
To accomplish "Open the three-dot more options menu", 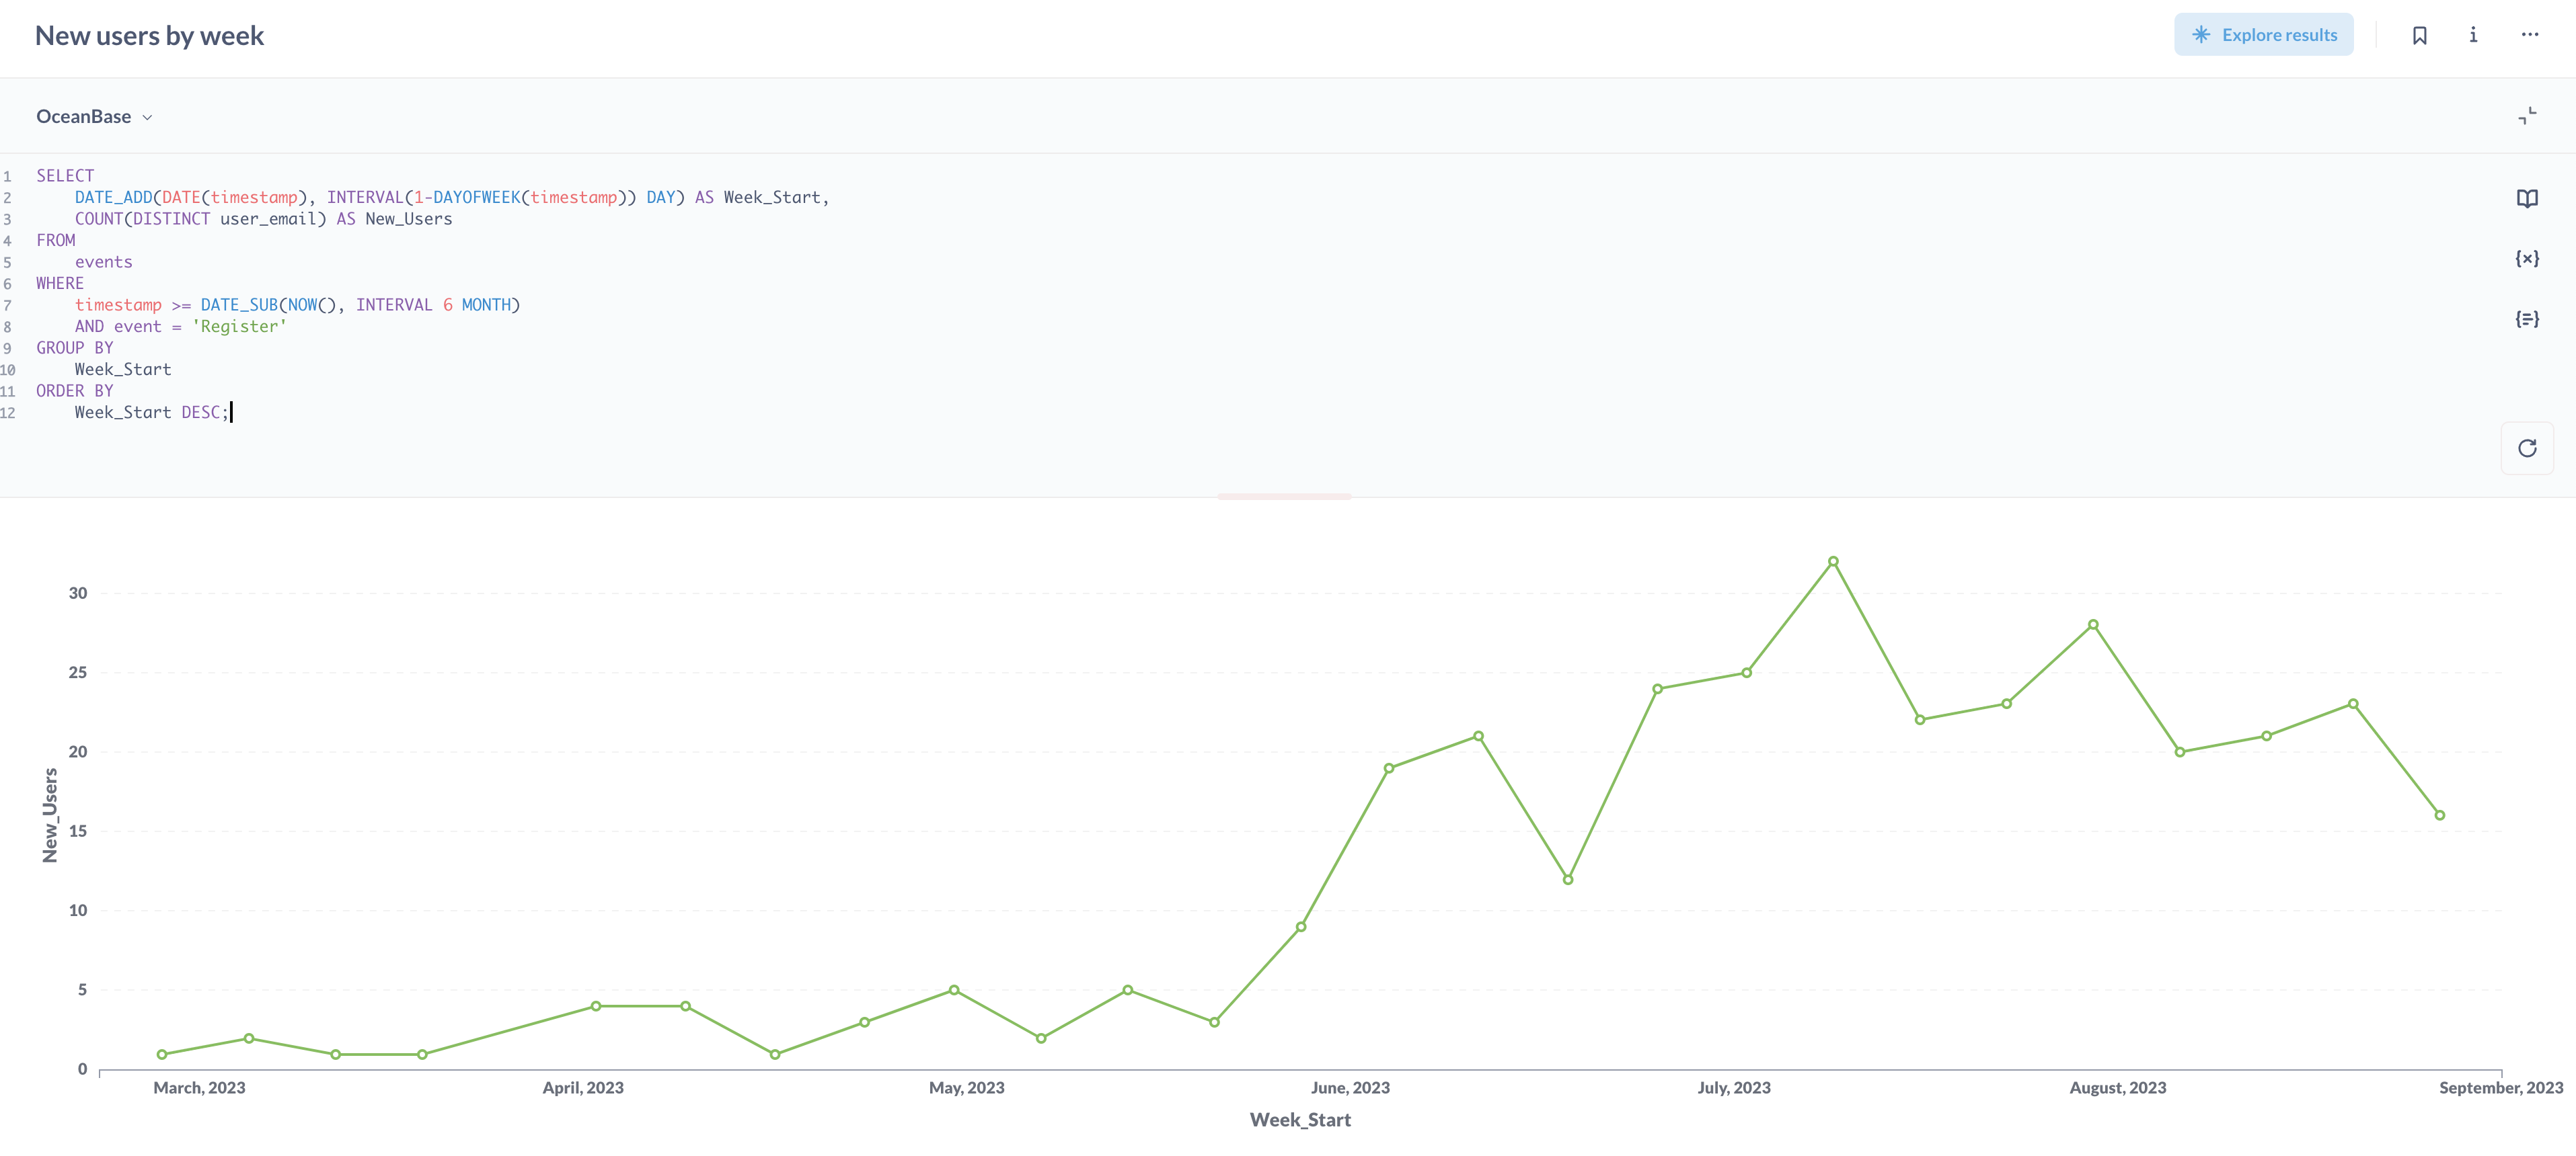I will pyautogui.click(x=2529, y=35).
